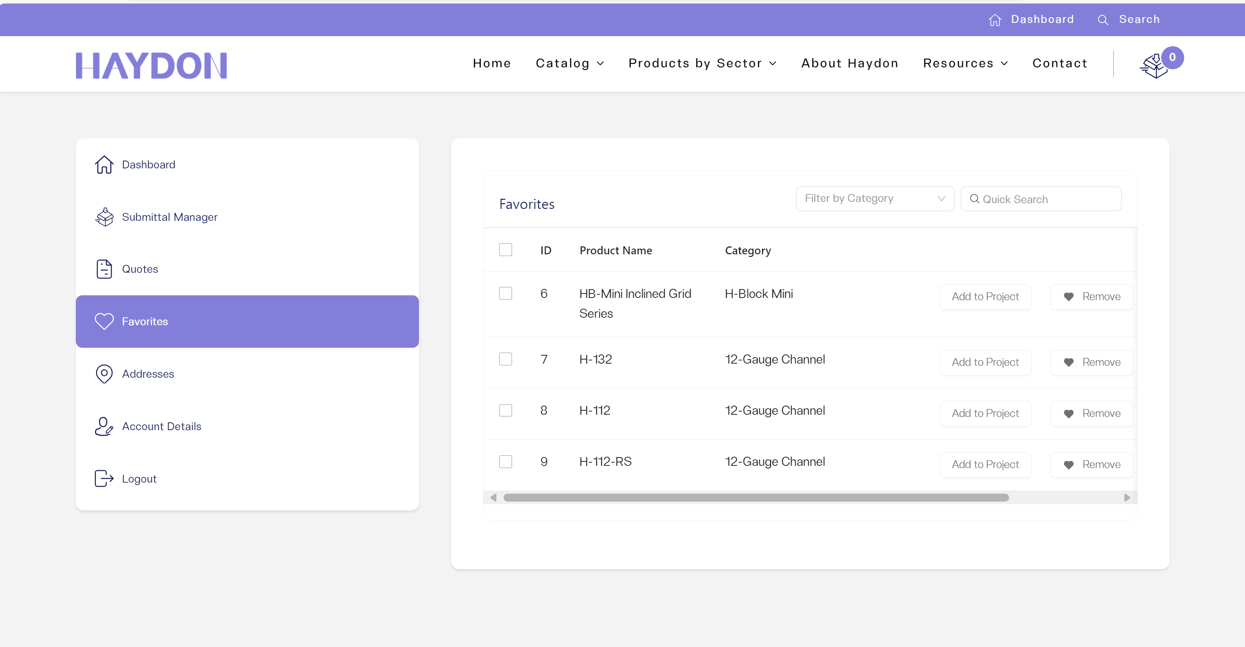This screenshot has width=1245, height=647.
Task: Open Submittal Manager box icon in sidebar
Action: [x=104, y=217]
